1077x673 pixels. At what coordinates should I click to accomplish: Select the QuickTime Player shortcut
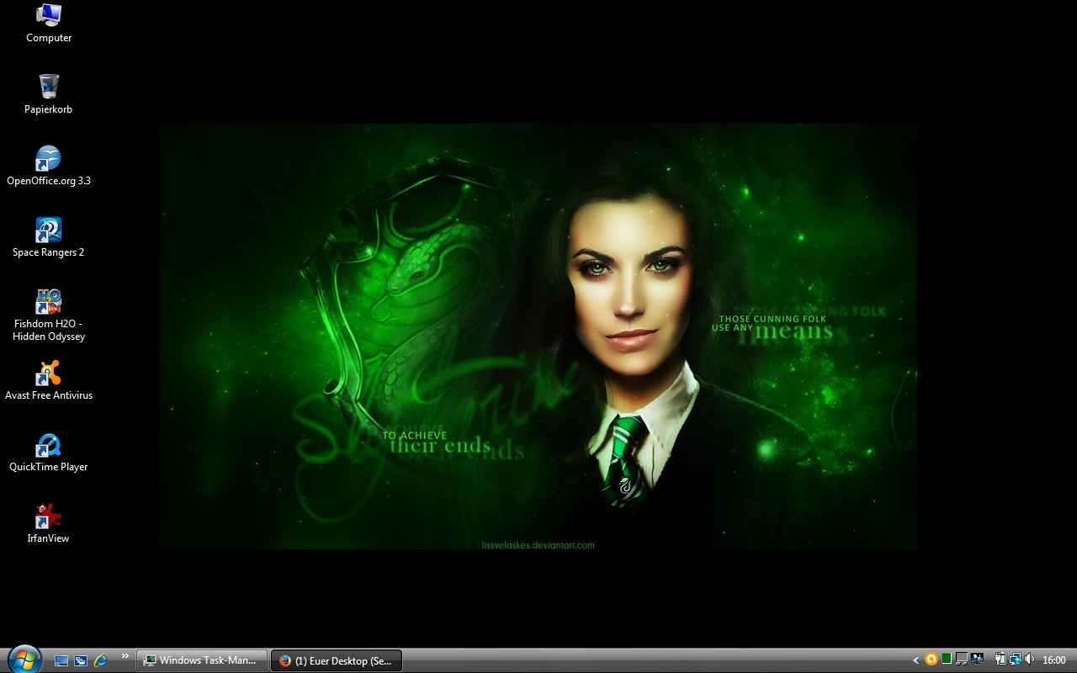pos(49,452)
